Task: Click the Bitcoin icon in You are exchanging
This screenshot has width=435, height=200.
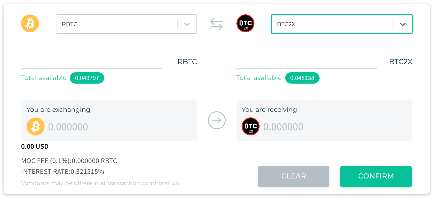Action: 36,126
